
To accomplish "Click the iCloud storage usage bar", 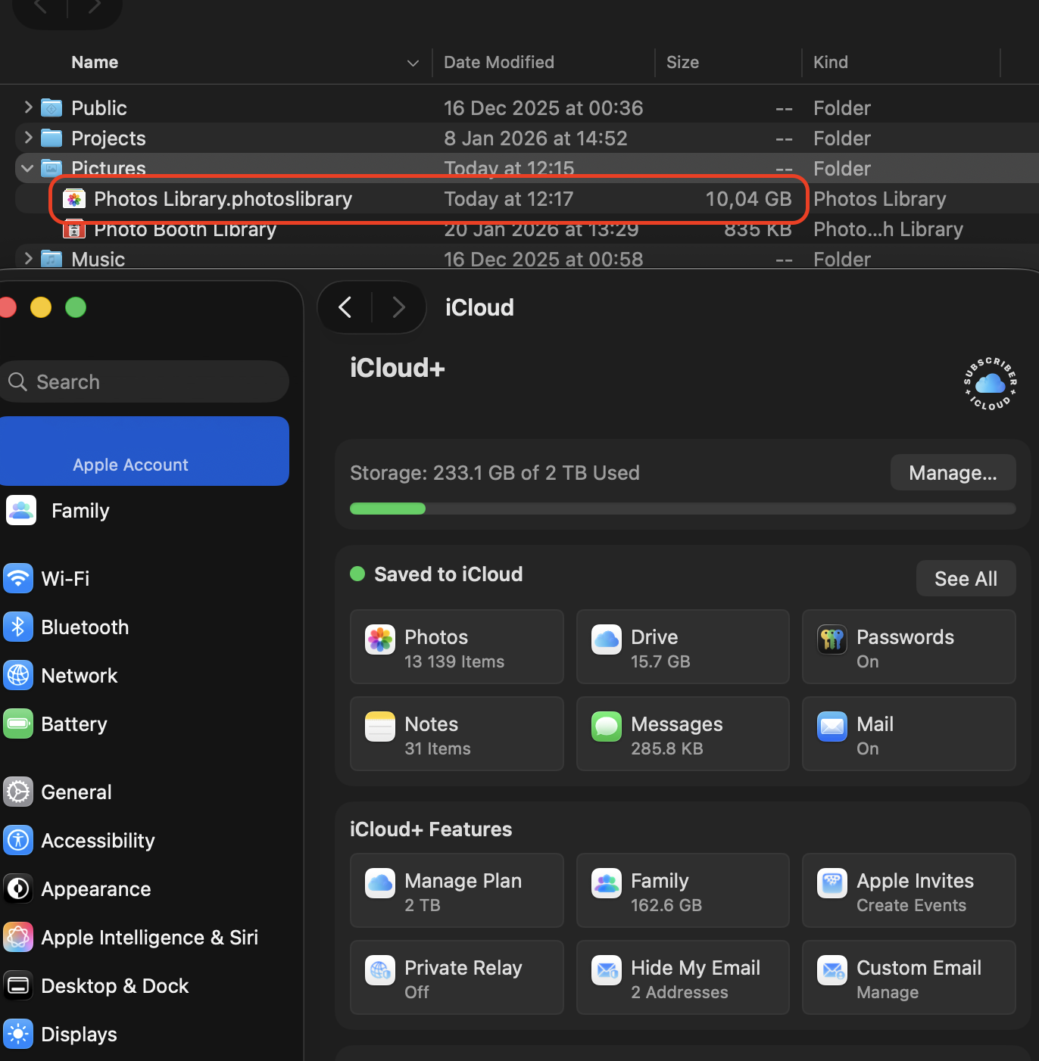I will pos(682,509).
